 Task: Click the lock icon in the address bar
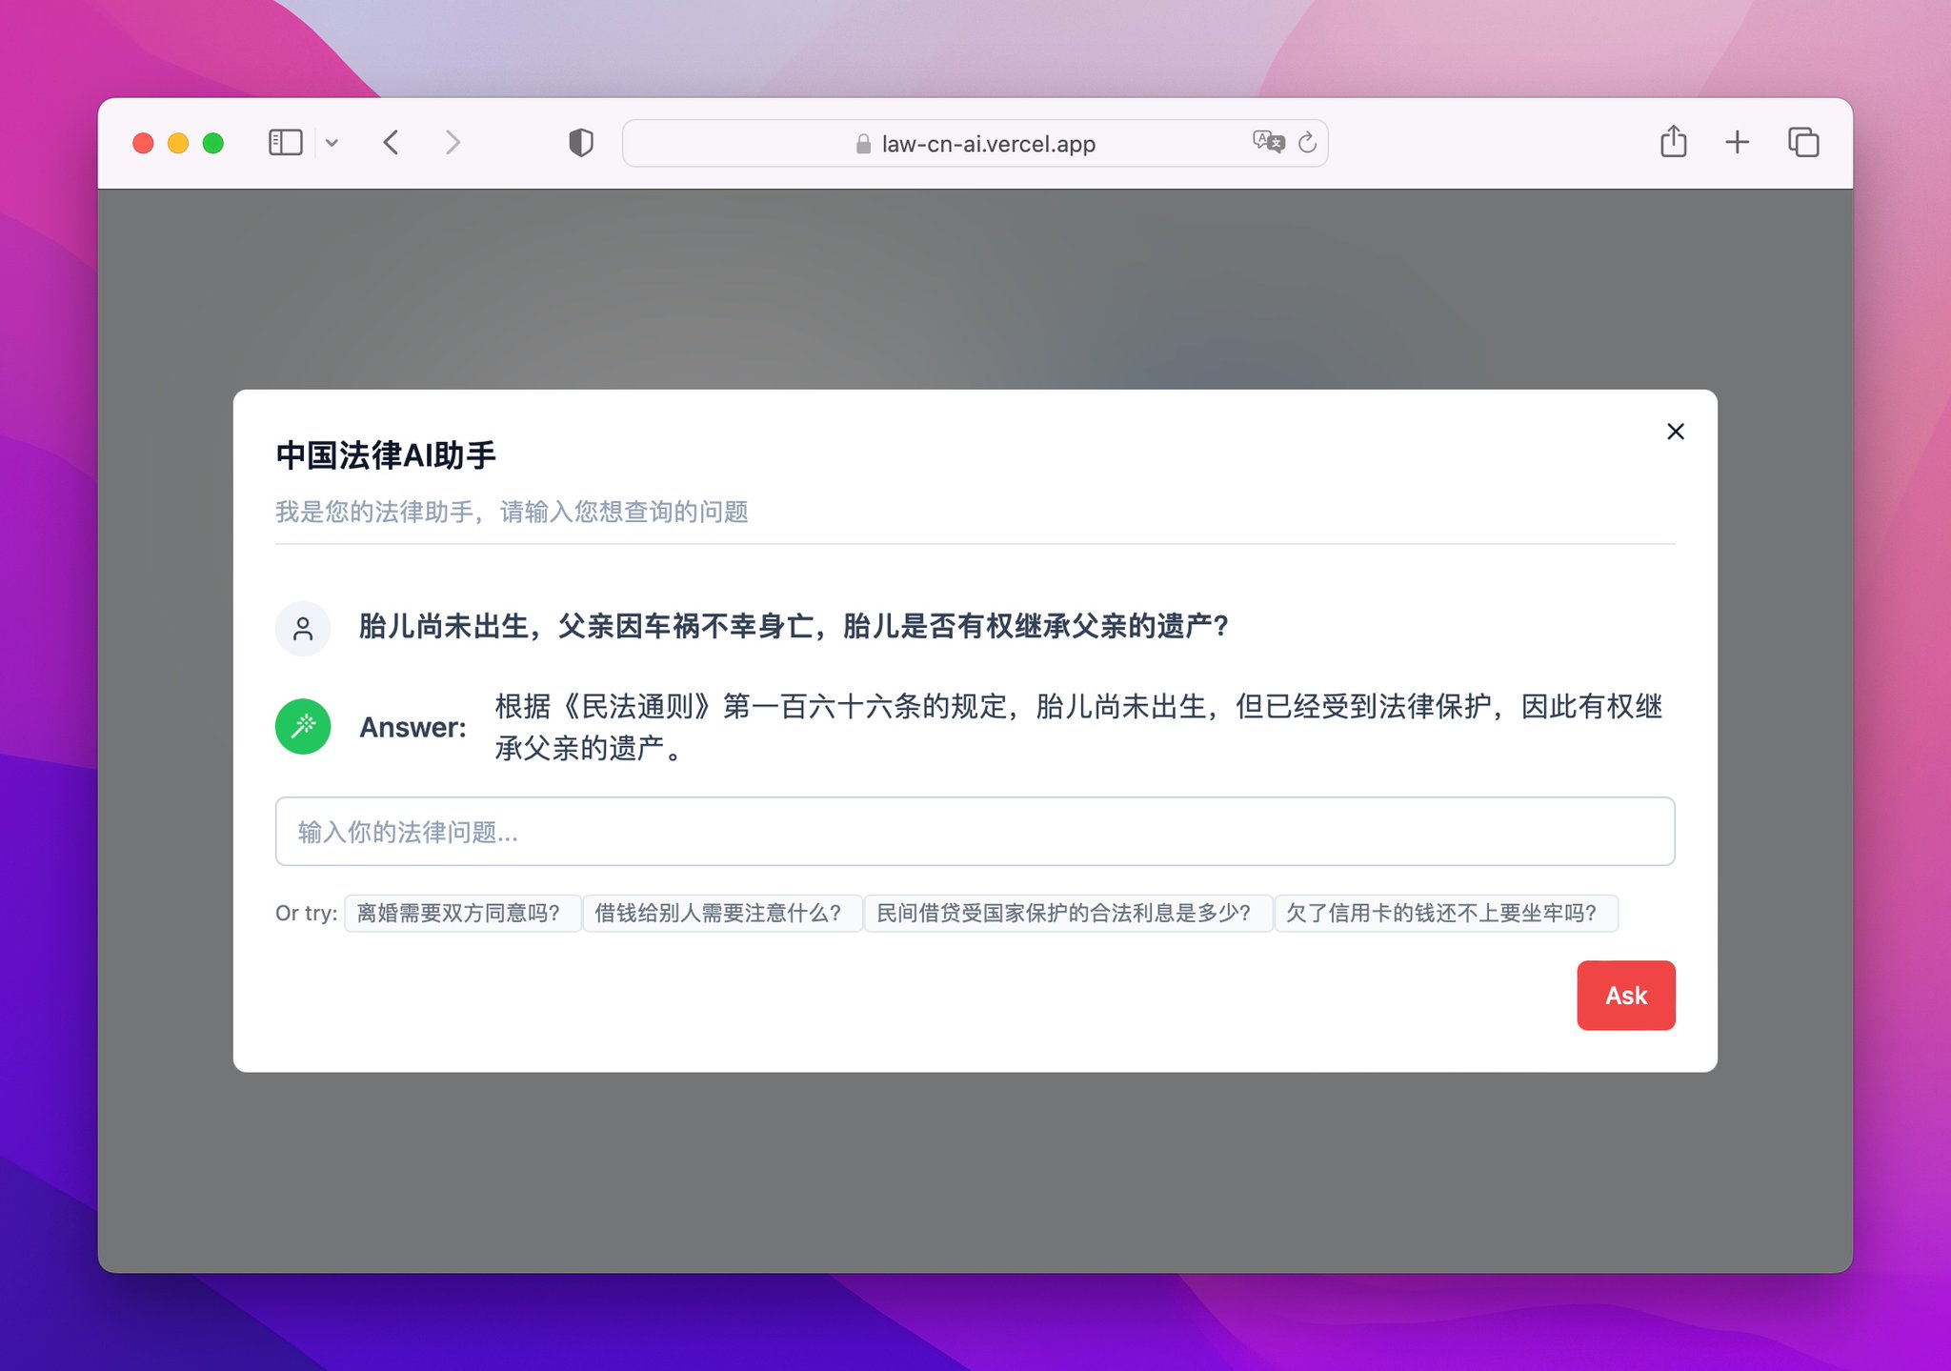click(x=863, y=144)
